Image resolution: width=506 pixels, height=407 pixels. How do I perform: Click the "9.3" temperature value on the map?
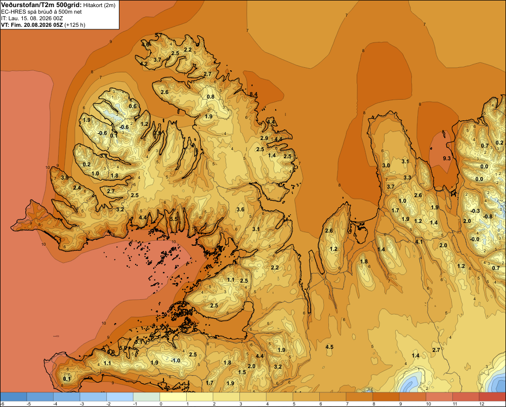[x=447, y=158]
